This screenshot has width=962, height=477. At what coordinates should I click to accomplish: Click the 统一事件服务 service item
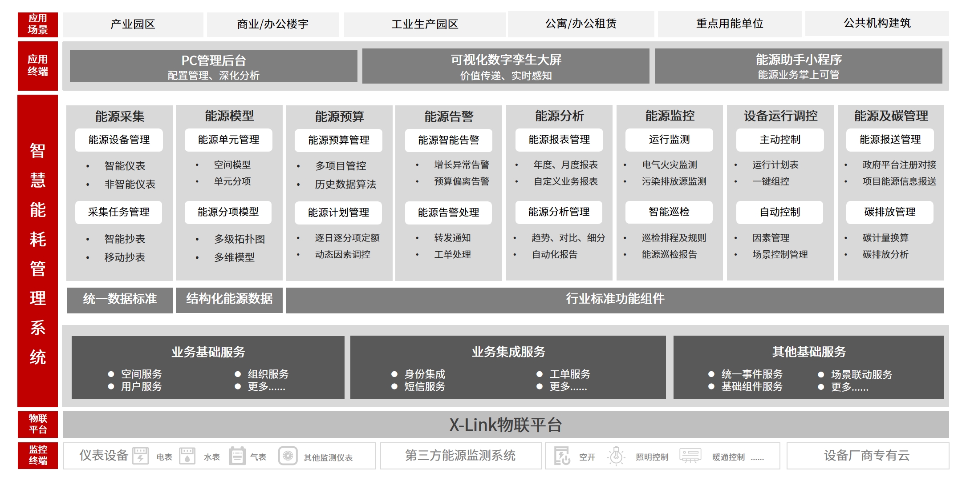tap(752, 374)
